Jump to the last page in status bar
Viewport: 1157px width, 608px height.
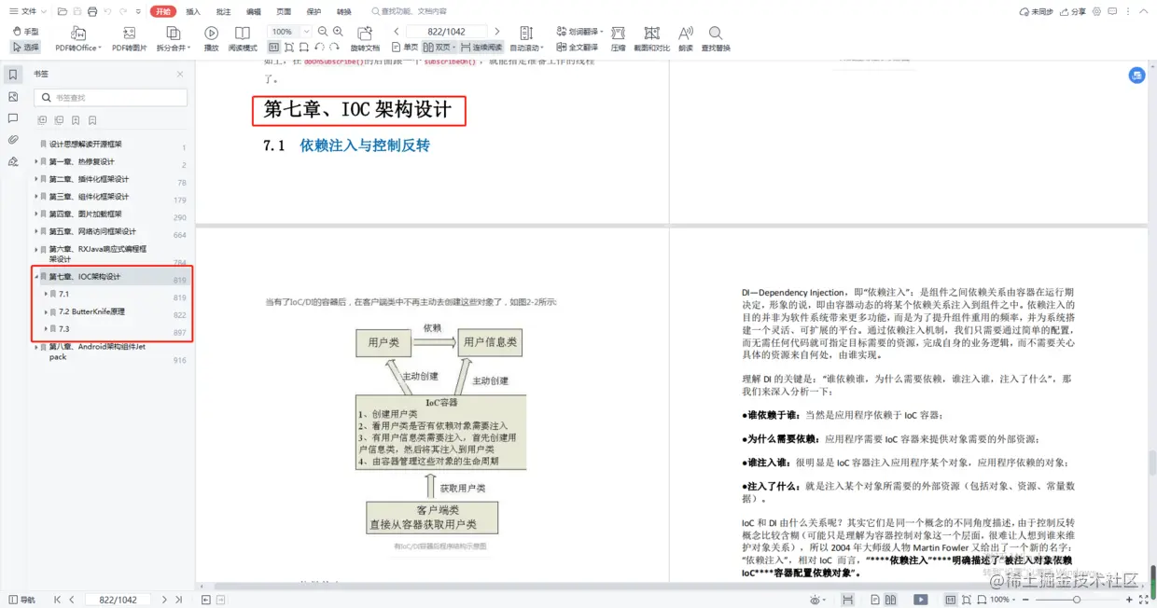click(179, 600)
